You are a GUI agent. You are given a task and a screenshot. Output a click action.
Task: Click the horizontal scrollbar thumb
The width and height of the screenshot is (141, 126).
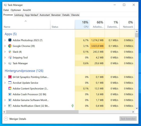42,112
